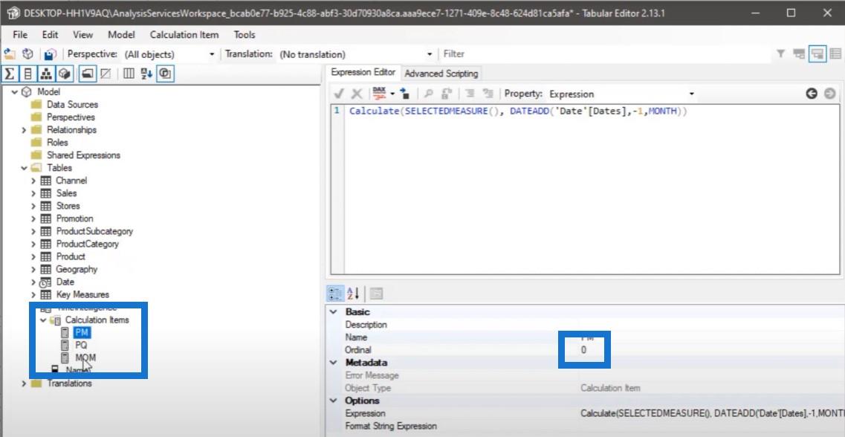Screen dimensions: 845x437
Task: Open the View menu
Action: (83, 34)
